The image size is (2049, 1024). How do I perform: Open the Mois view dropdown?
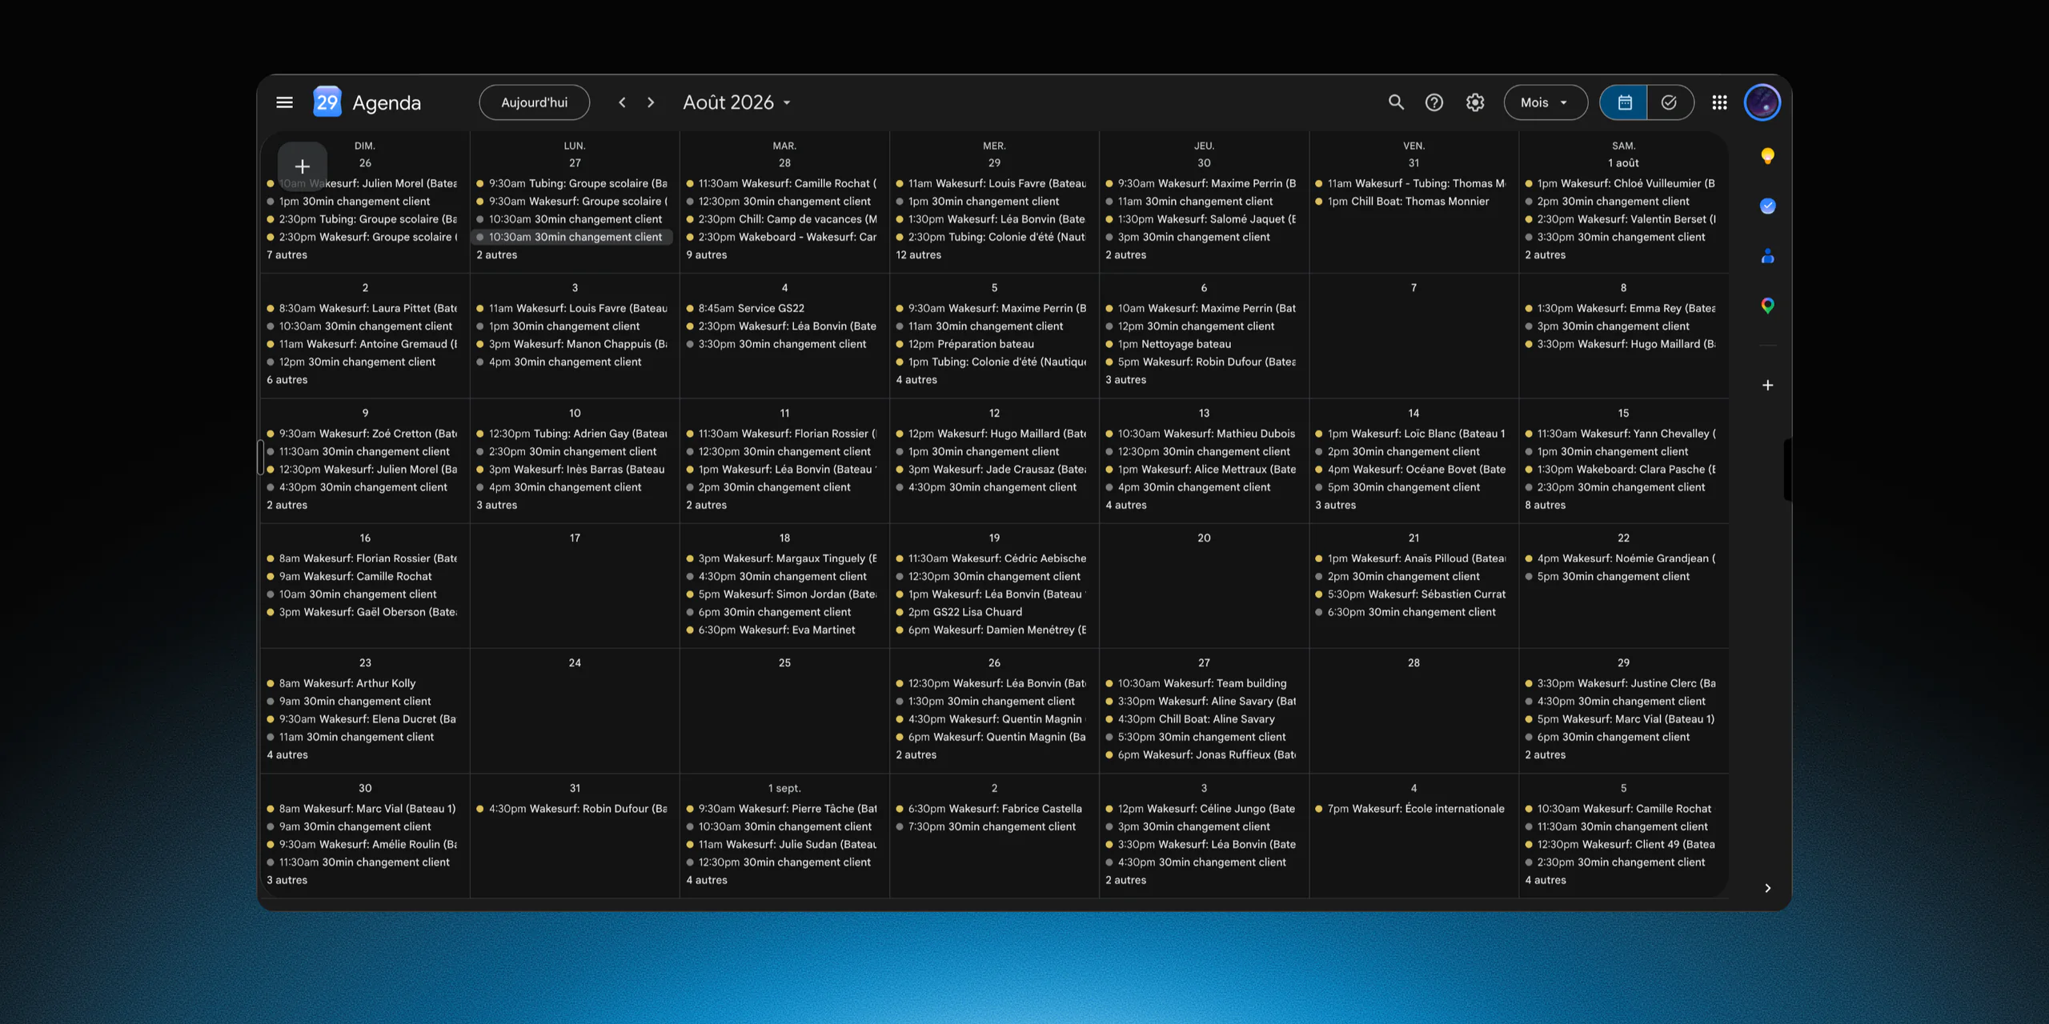[x=1546, y=102]
